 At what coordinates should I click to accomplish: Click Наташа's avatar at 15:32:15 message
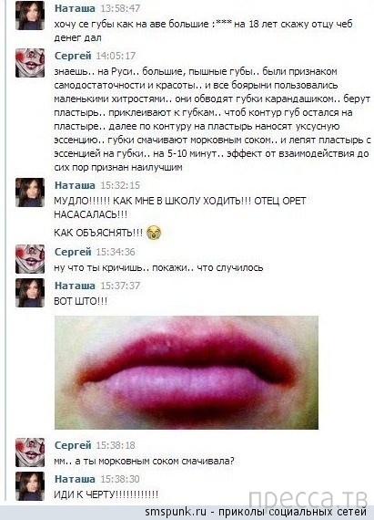(x=30, y=192)
